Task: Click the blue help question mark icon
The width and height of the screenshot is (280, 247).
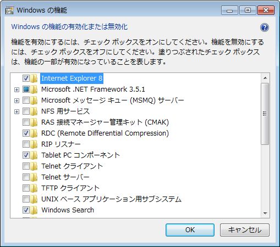Action: coord(265,27)
